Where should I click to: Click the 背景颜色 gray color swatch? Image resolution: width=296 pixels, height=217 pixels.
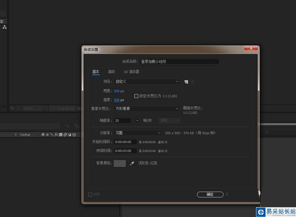(x=120, y=163)
